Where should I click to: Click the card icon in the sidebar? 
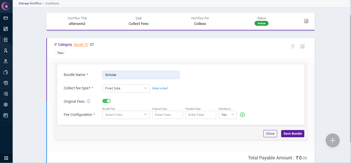6,18
